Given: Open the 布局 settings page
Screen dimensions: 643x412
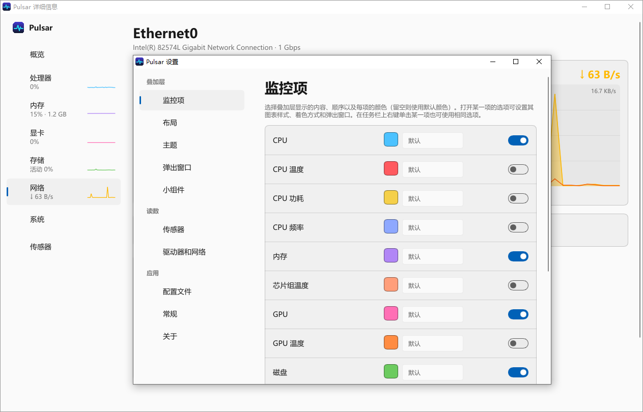Looking at the screenshot, I should pos(192,123).
